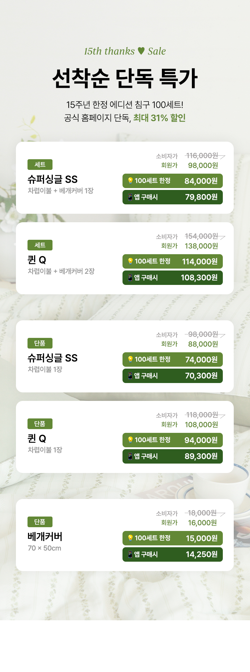Open the 퀸 Q 차렵이불 1장 single item title
250x672 pixels.
[x=37, y=438]
